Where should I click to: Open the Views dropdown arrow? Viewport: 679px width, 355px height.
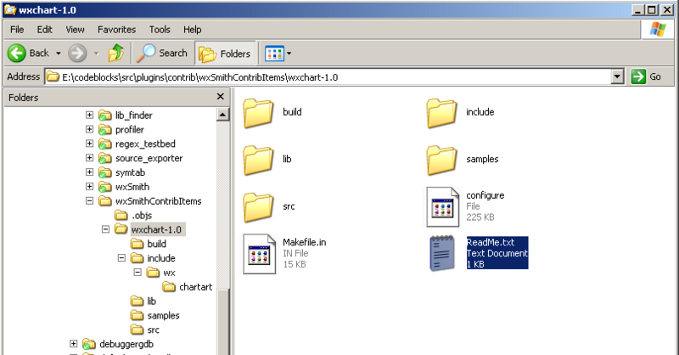[289, 54]
